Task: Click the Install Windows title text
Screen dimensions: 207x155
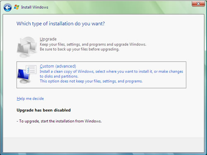Action: coord(35,7)
